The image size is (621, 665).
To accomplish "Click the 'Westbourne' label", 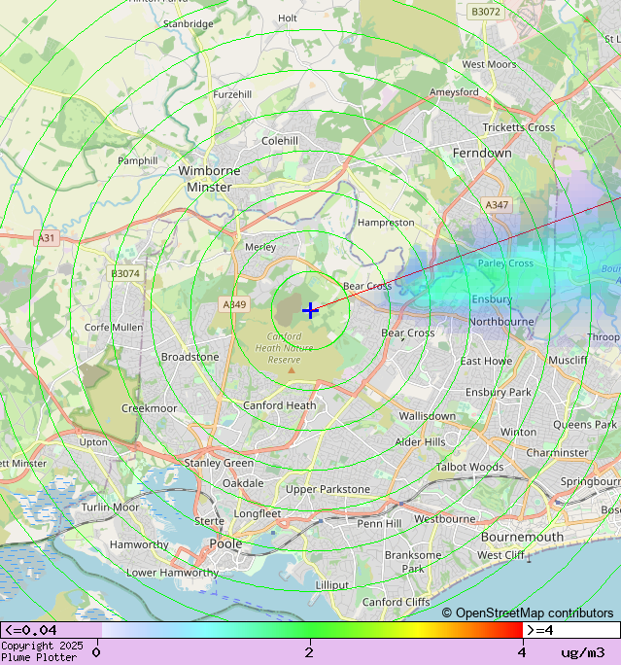I will click(445, 519).
